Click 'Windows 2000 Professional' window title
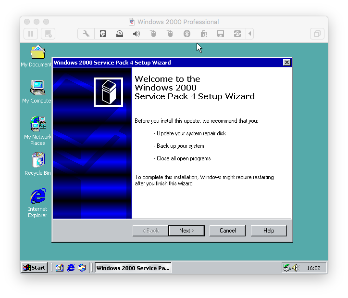This screenshot has height=298, width=348. coord(178,22)
